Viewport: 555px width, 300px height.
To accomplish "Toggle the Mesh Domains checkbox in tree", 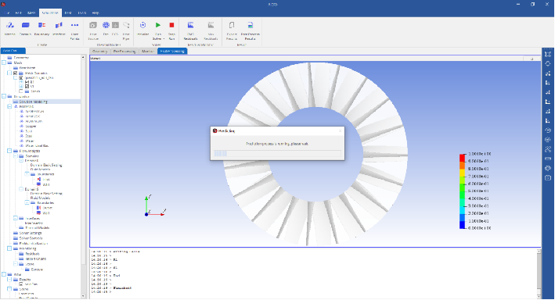I will [x=15, y=73].
